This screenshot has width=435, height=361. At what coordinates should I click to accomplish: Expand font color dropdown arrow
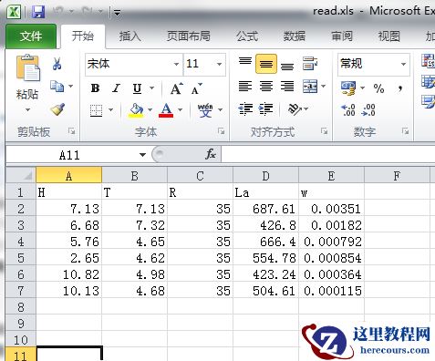[x=181, y=109]
